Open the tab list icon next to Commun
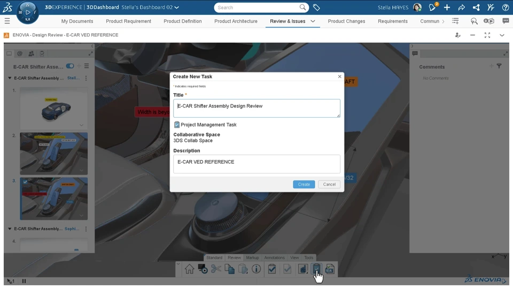 point(455,21)
